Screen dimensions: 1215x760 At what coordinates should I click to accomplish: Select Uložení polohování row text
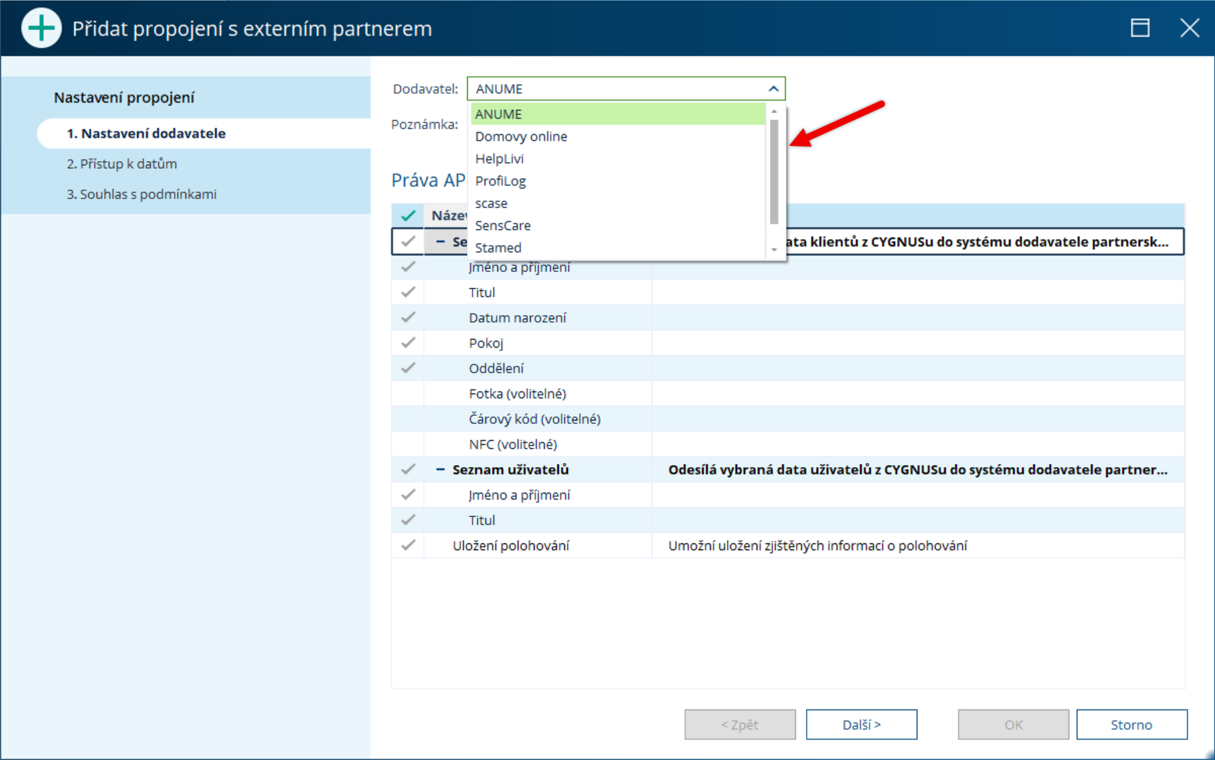click(x=511, y=545)
